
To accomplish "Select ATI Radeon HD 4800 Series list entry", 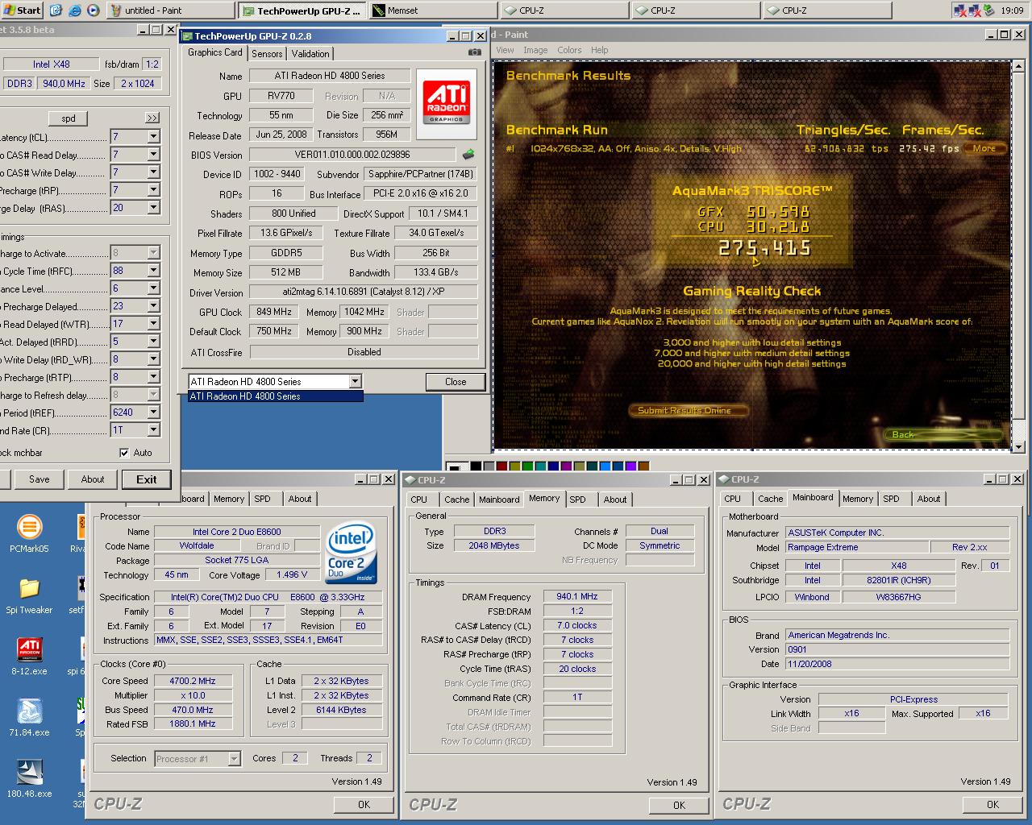I will [275, 396].
